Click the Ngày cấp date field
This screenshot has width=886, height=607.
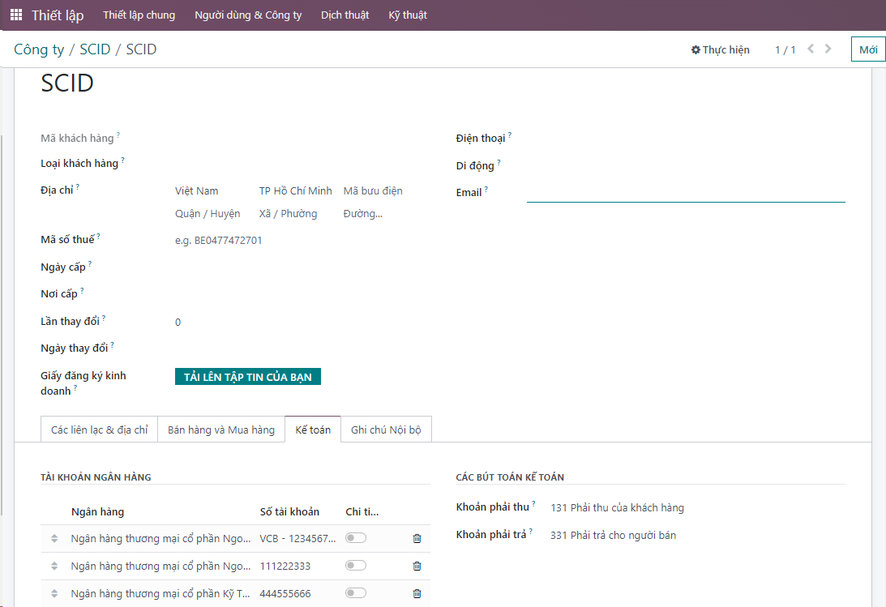pos(302,267)
